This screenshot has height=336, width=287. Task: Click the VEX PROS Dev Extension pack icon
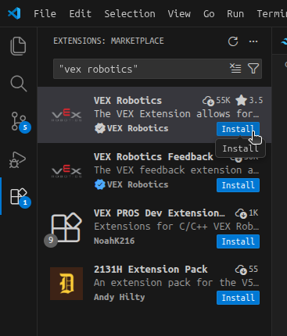66,227
